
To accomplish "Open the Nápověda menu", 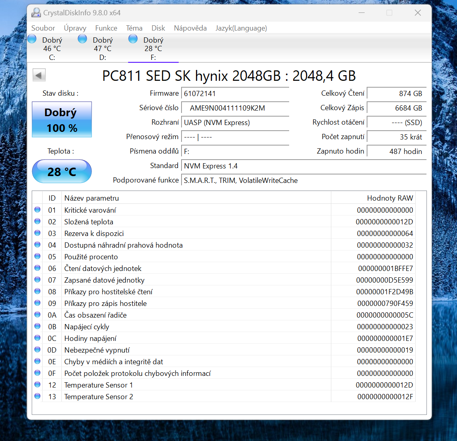I will [190, 28].
